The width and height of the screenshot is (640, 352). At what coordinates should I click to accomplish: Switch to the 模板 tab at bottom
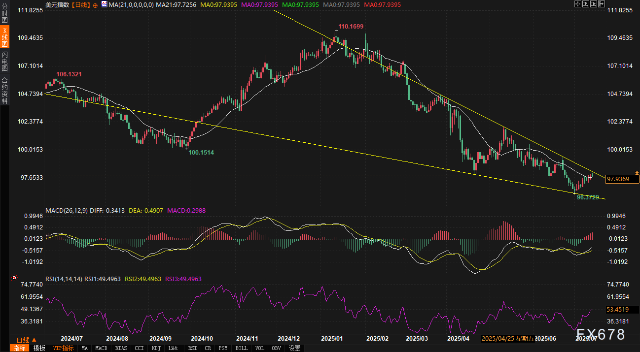coord(39,348)
